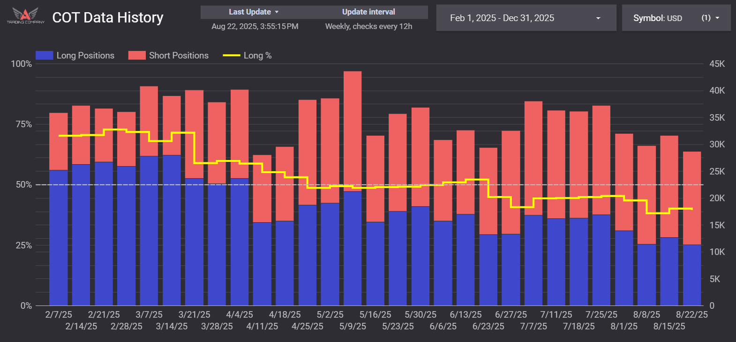Click the Last Update sort arrow
736x342 pixels.
[277, 12]
